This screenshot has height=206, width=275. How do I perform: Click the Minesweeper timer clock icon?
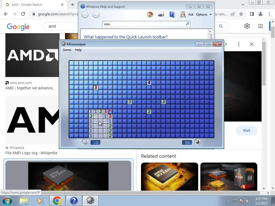pos(85,142)
